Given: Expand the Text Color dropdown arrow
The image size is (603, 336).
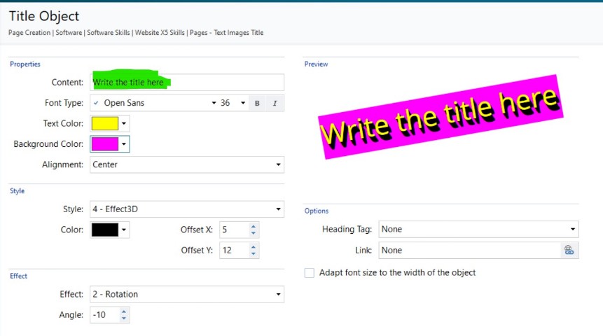Looking at the screenshot, I should tap(124, 123).
